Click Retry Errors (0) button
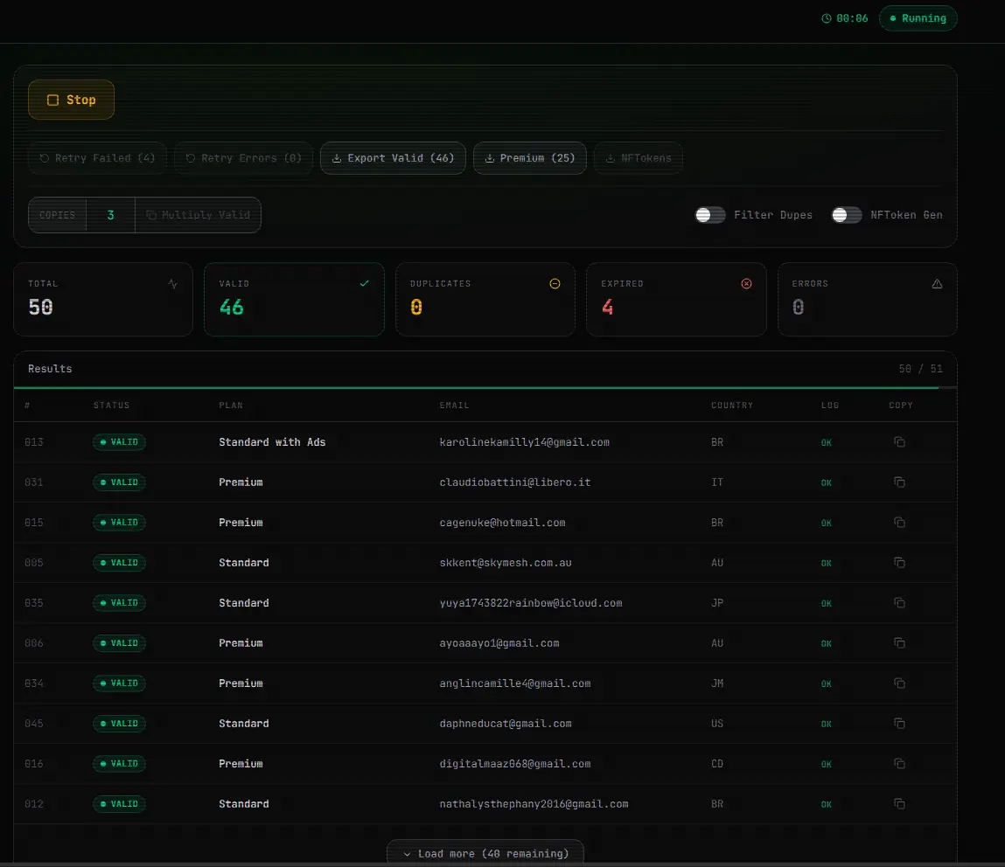1005x867 pixels. [243, 158]
